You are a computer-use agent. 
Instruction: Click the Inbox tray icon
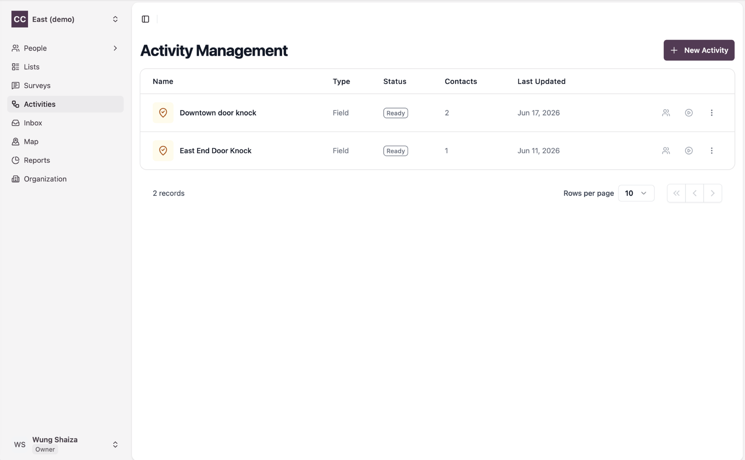pyautogui.click(x=15, y=123)
